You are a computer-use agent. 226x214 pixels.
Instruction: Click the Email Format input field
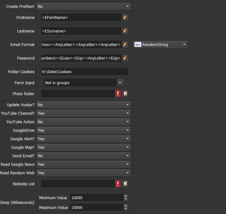[x=81, y=44]
